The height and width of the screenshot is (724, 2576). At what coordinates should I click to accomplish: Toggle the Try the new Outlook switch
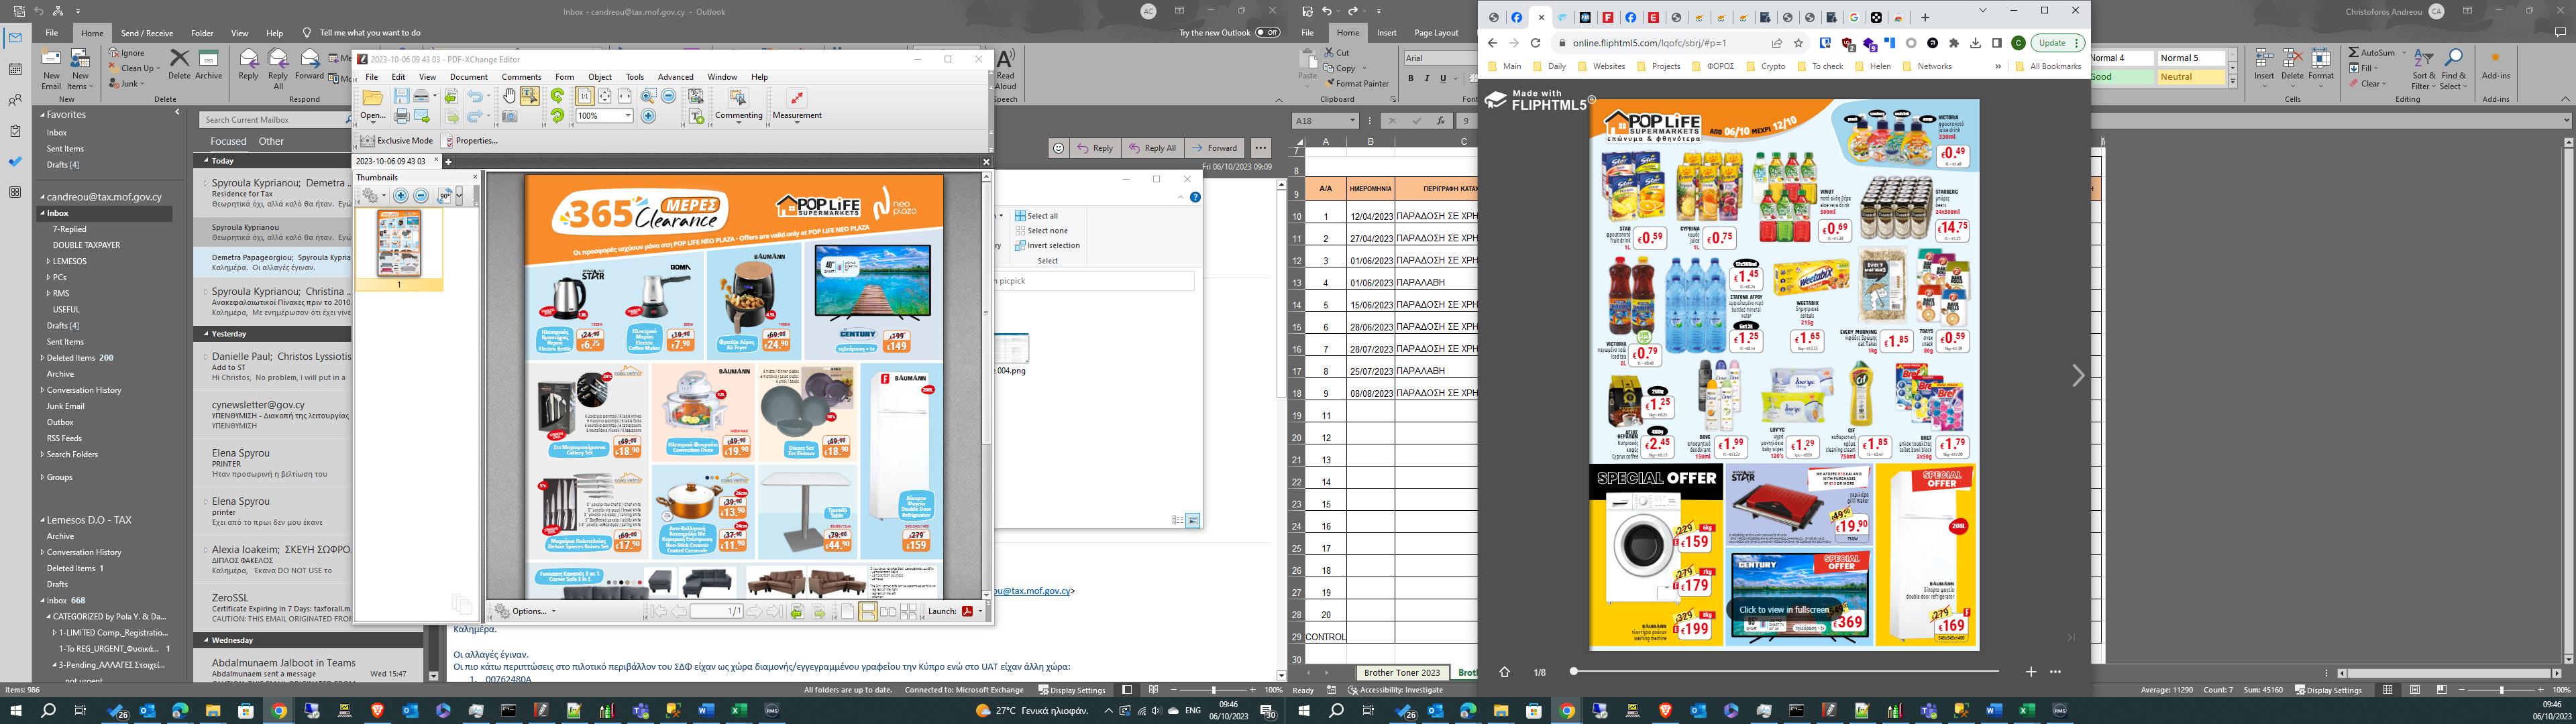click(x=1267, y=32)
